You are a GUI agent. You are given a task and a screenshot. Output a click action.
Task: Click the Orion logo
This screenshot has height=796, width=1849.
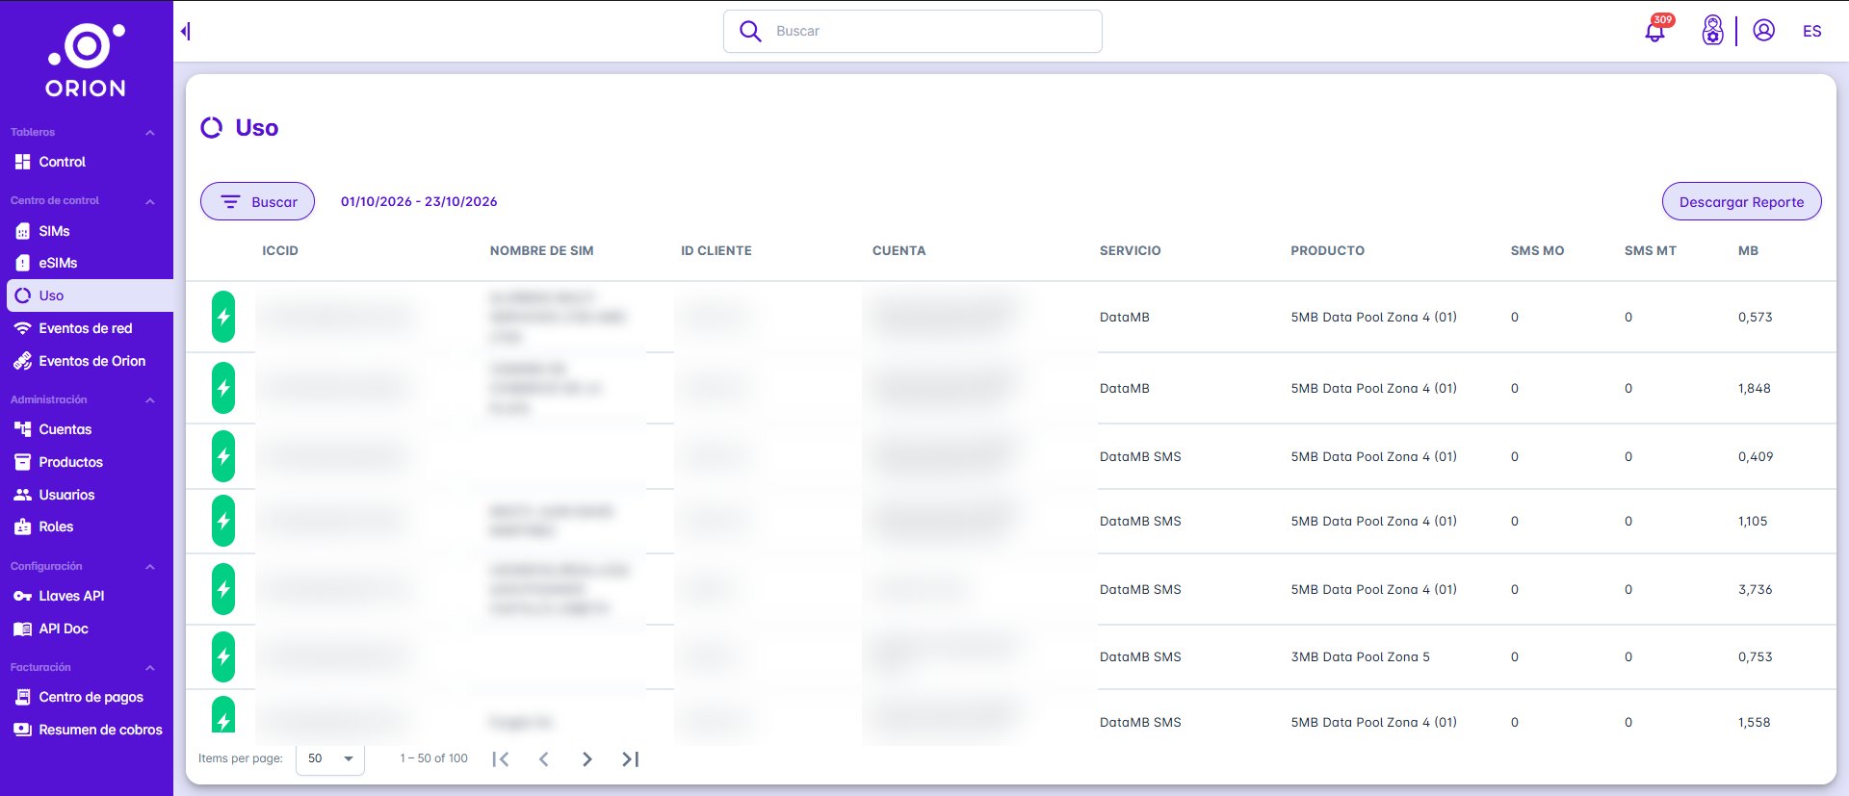[86, 61]
